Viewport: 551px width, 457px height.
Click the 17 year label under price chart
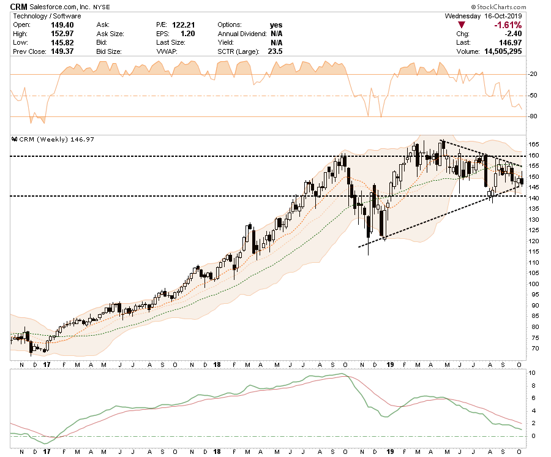pyautogui.click(x=47, y=365)
